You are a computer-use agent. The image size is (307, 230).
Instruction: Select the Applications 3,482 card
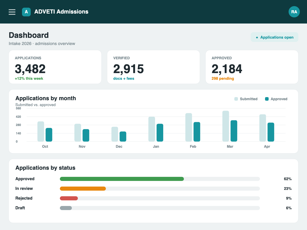coord(55,67)
